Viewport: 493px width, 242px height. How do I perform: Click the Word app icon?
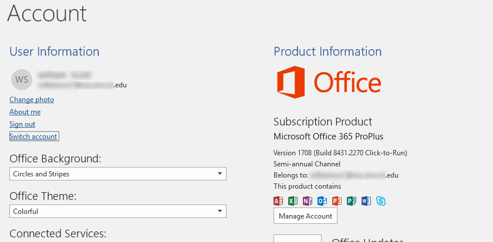coord(366,201)
